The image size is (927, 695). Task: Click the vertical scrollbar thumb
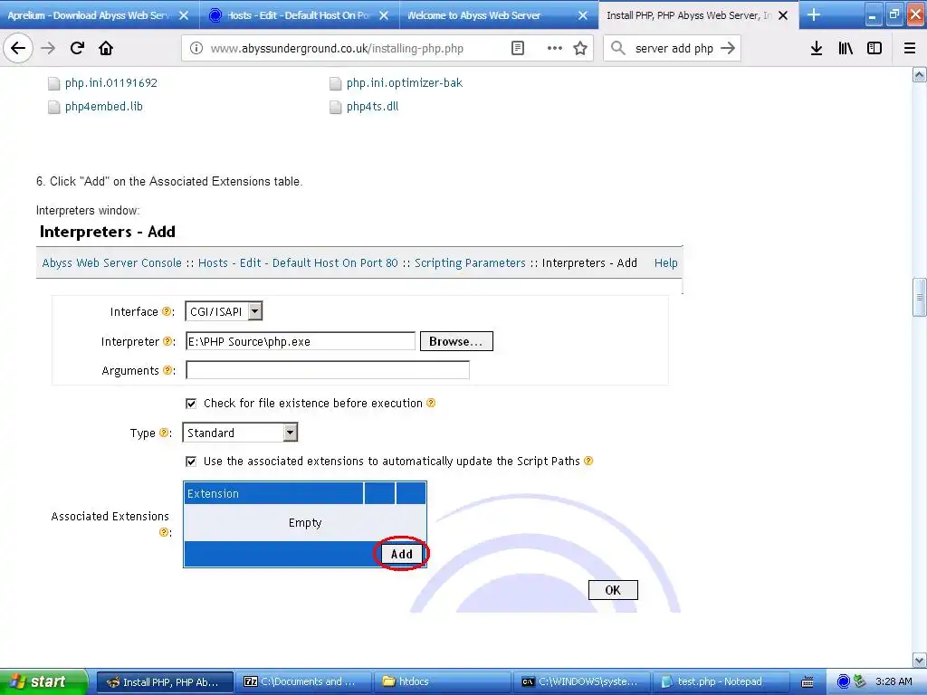[x=919, y=298]
